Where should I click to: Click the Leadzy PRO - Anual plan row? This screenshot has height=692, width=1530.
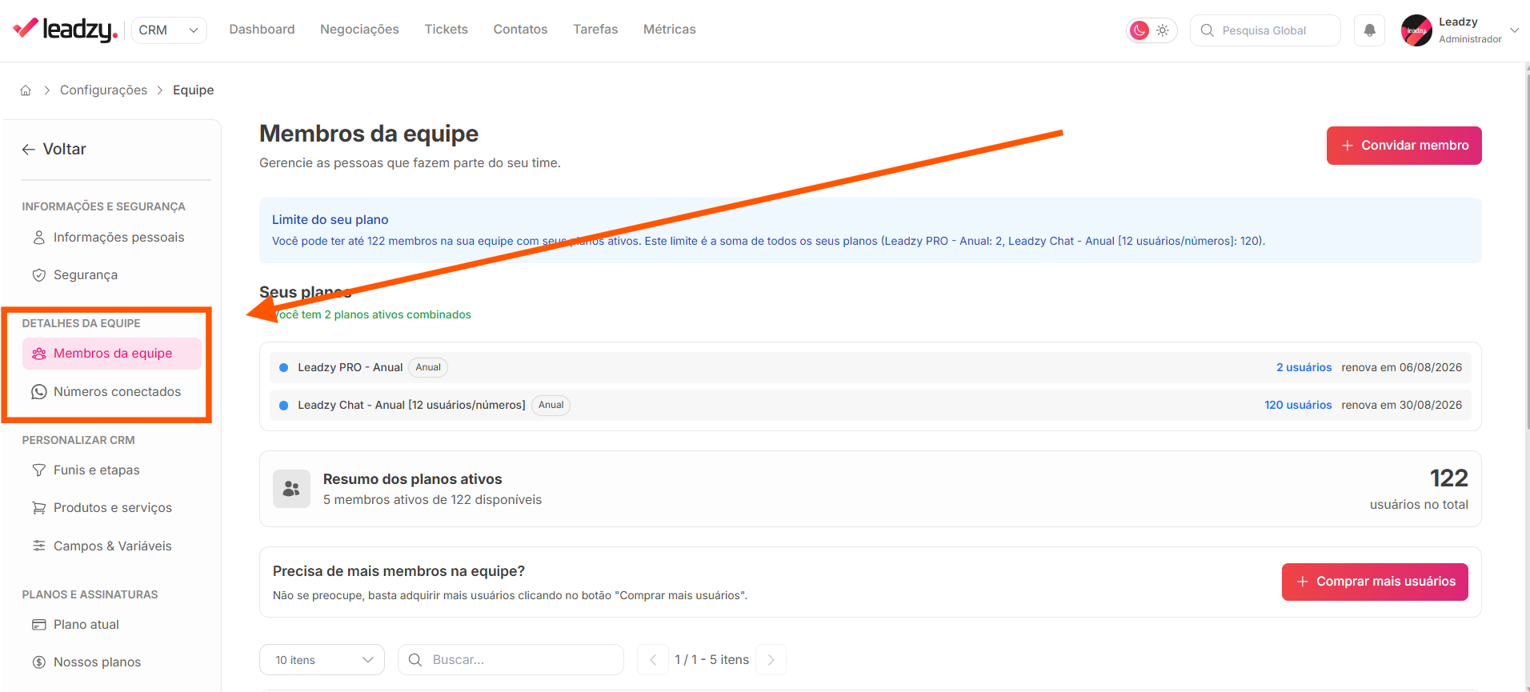click(870, 367)
